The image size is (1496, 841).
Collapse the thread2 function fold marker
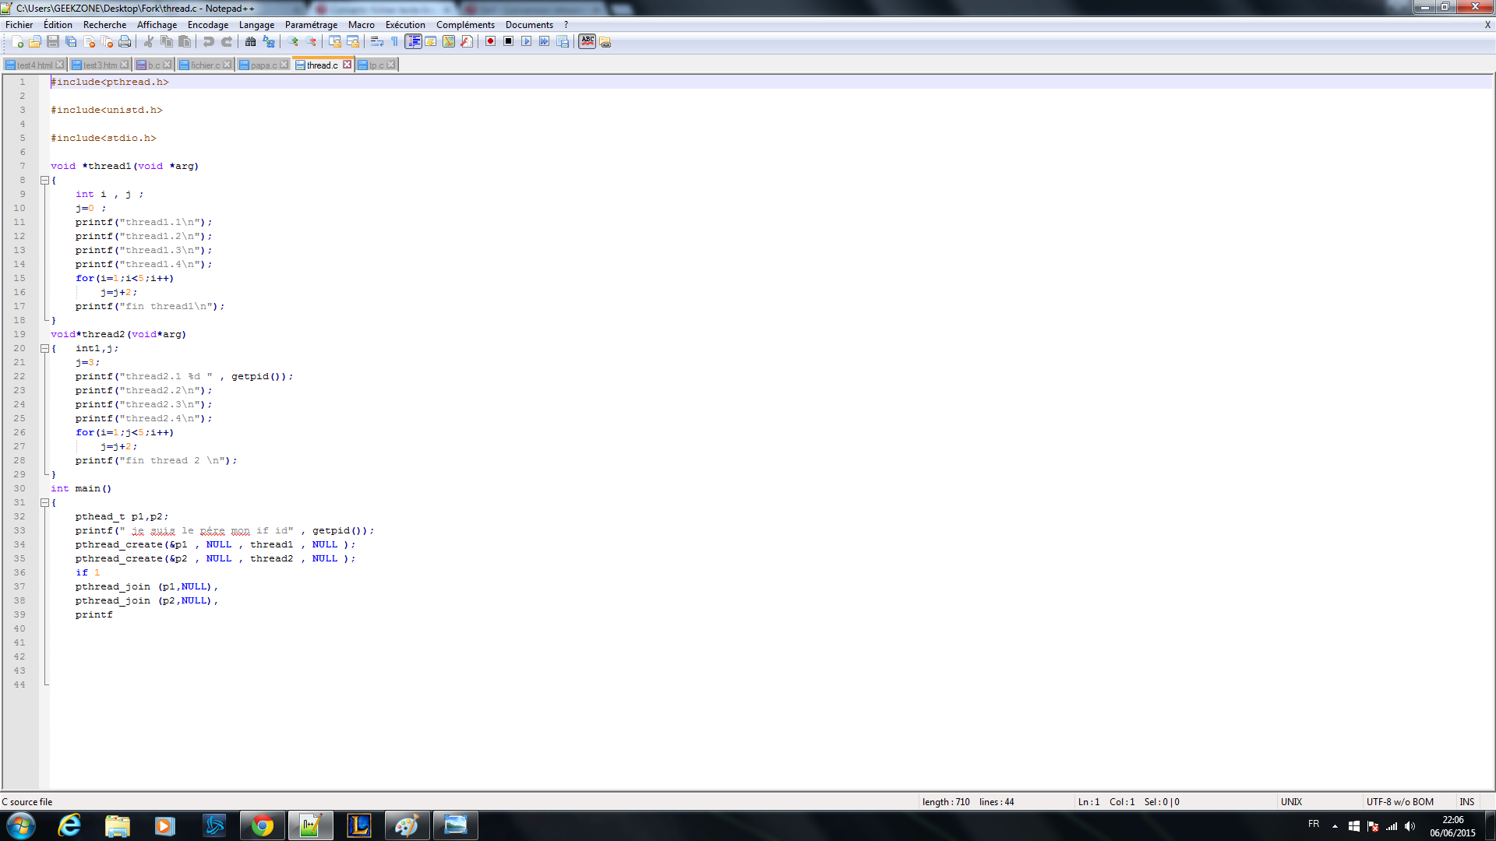click(45, 349)
